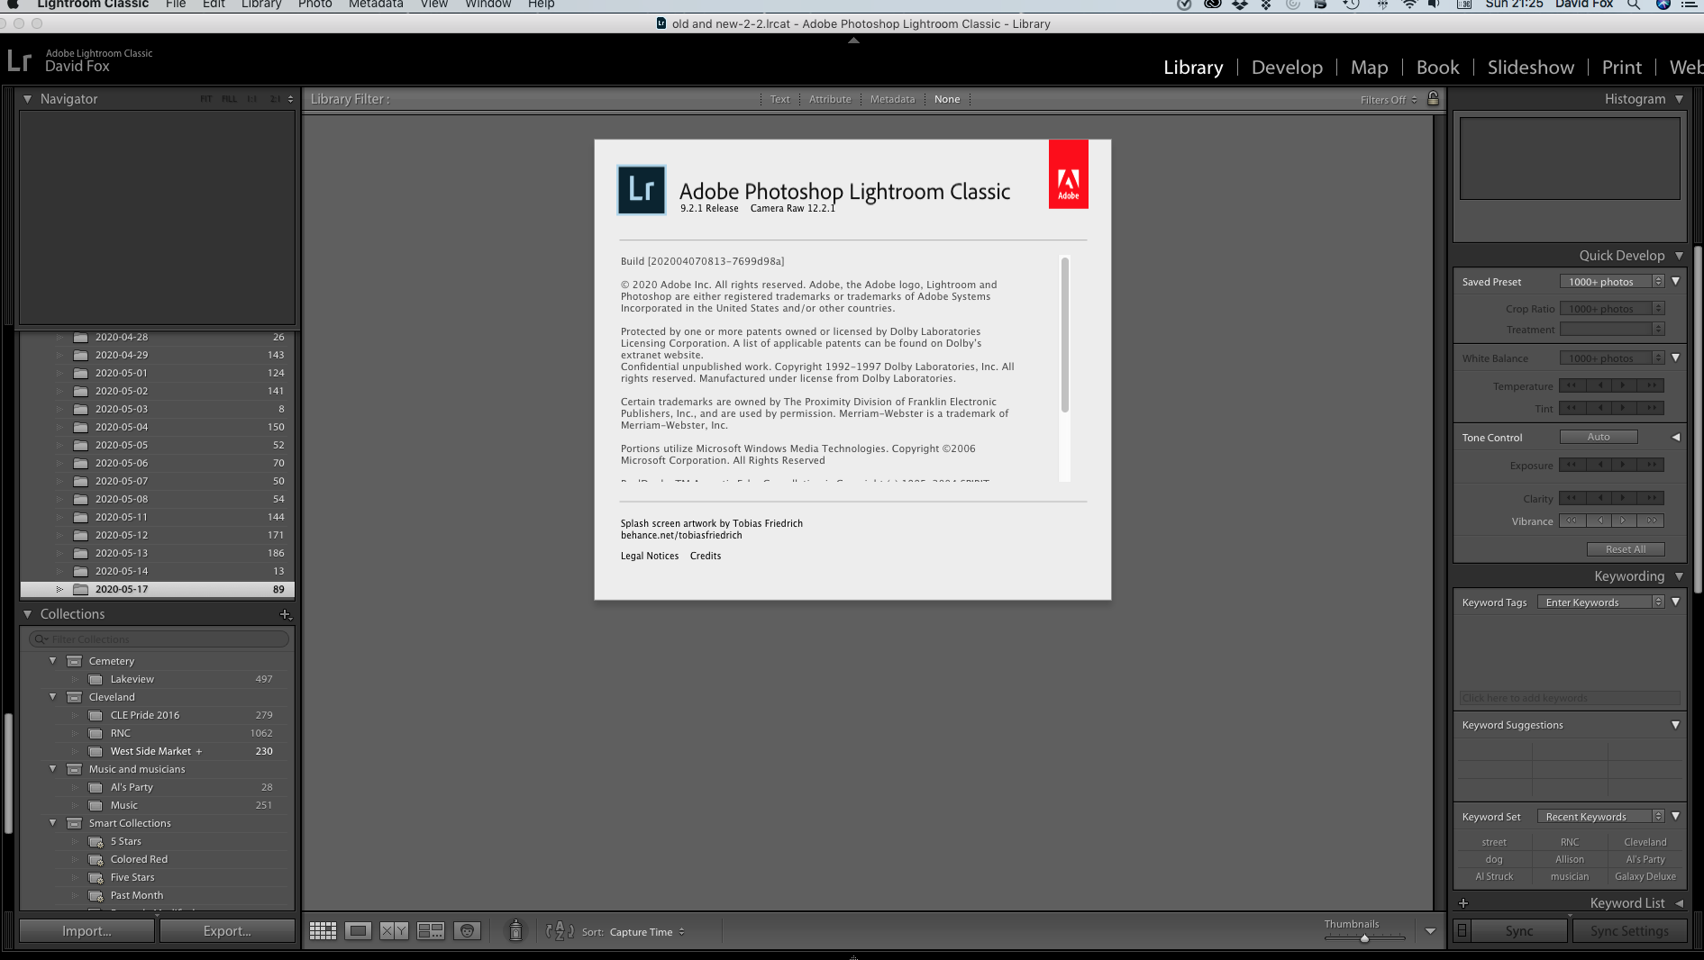This screenshot has height=960, width=1704.
Task: Switch to the Develop module
Action: [x=1287, y=68]
